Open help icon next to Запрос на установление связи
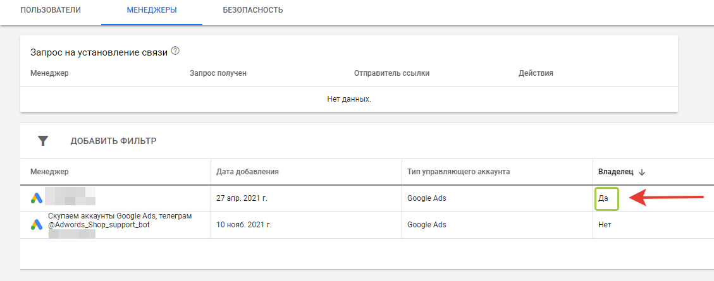 (x=176, y=51)
